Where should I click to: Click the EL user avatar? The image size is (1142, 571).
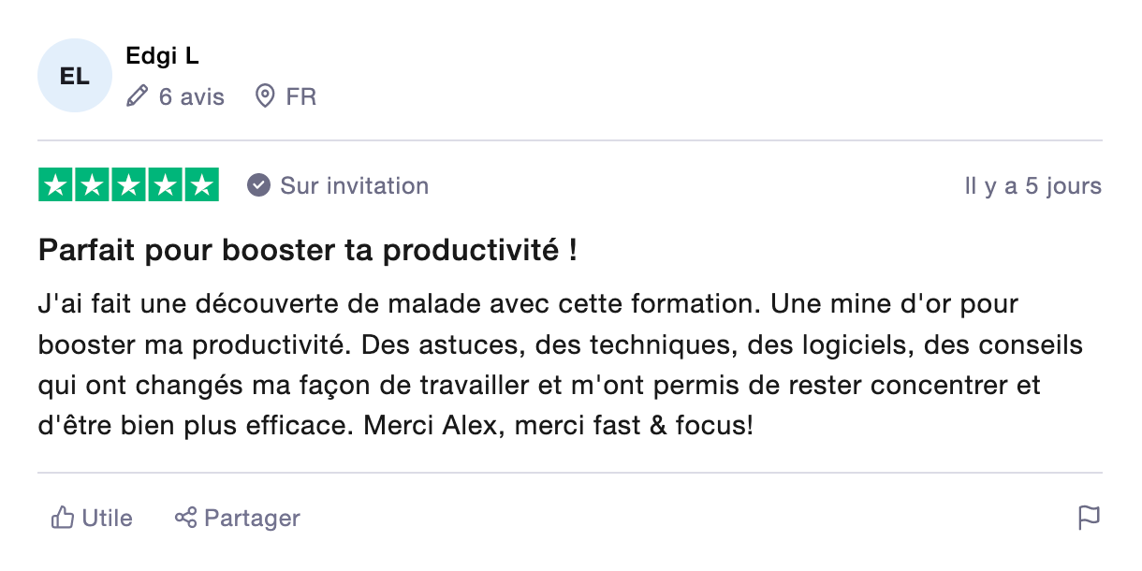(x=74, y=76)
